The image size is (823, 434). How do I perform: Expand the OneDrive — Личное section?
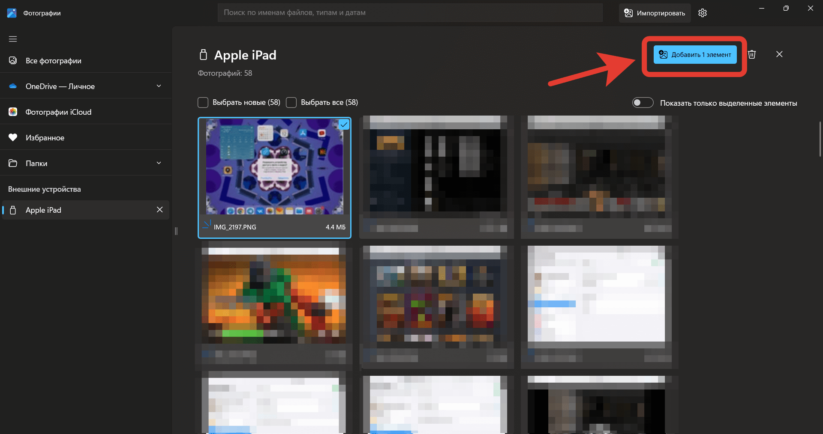pyautogui.click(x=159, y=86)
